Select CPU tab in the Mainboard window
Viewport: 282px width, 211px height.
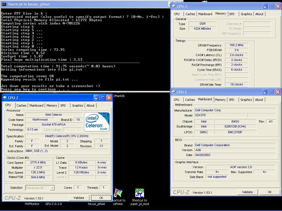pos(176,100)
